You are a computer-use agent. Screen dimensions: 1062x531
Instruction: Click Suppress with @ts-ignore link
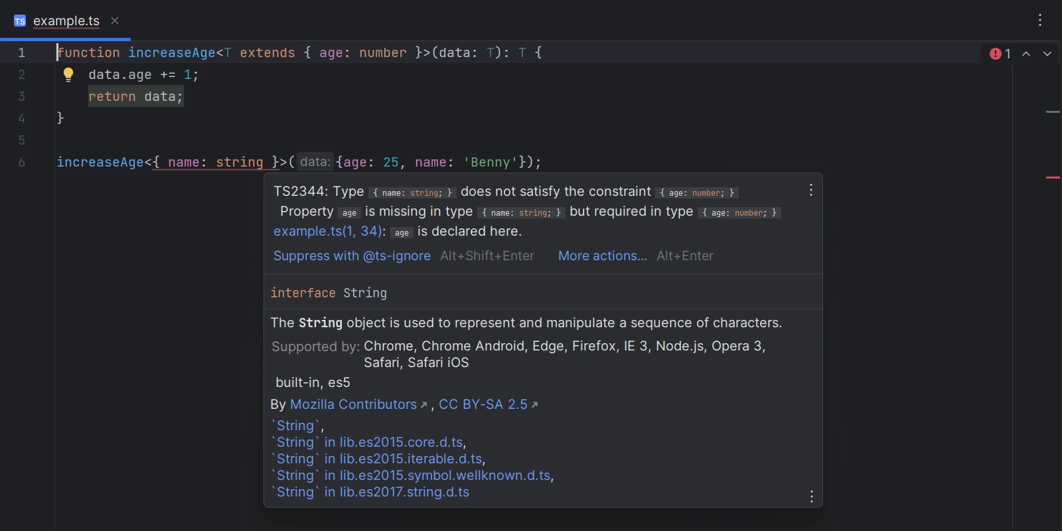pos(352,256)
